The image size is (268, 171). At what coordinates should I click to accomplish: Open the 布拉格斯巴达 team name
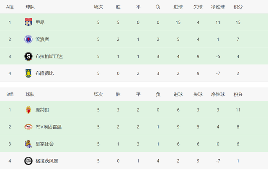(x=49, y=56)
